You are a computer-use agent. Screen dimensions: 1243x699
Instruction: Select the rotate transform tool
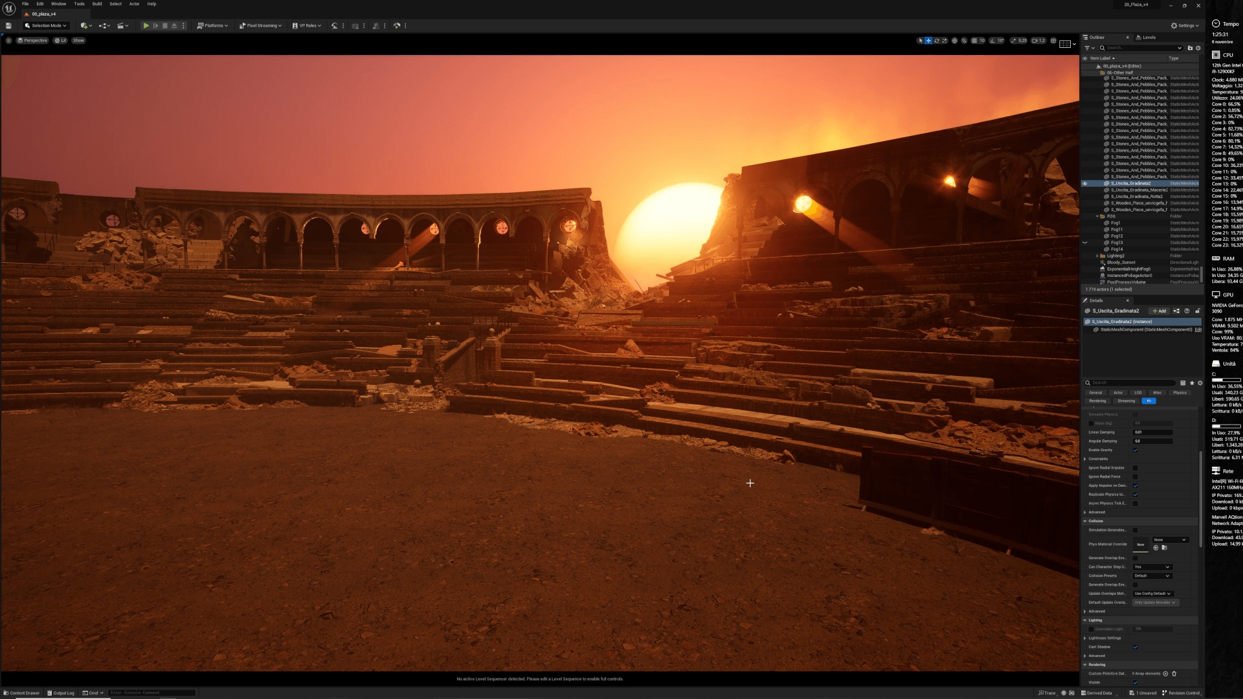pyautogui.click(x=936, y=41)
